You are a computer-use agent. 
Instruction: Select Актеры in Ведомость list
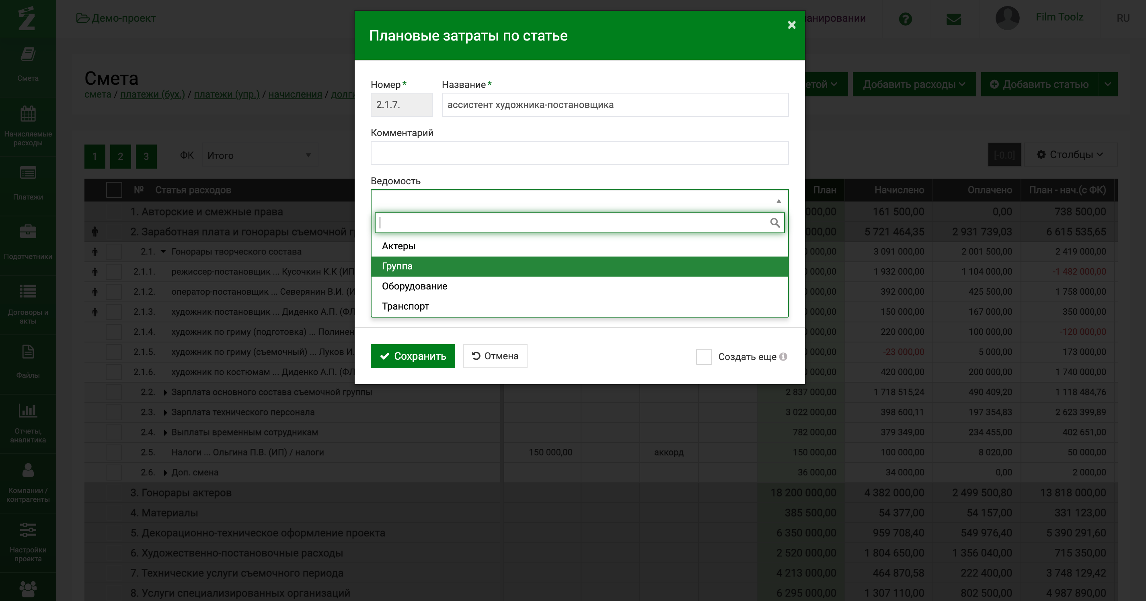(x=579, y=246)
